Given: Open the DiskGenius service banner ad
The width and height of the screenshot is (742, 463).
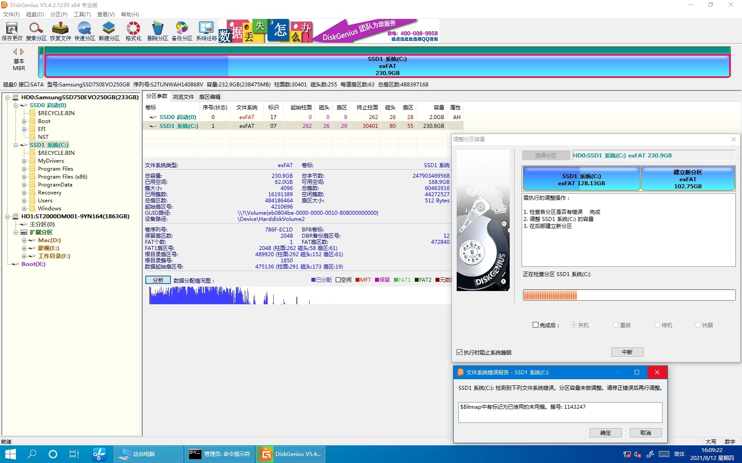Looking at the screenshot, I should 329,31.
